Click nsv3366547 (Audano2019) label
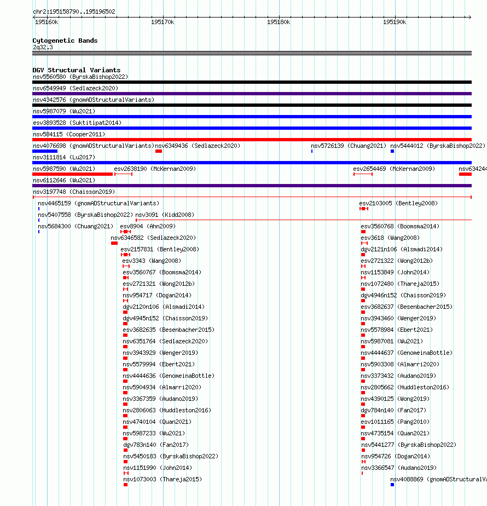 (399, 468)
